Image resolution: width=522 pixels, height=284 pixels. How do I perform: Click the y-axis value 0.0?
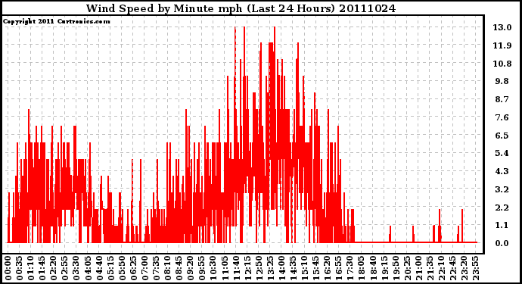502,243
